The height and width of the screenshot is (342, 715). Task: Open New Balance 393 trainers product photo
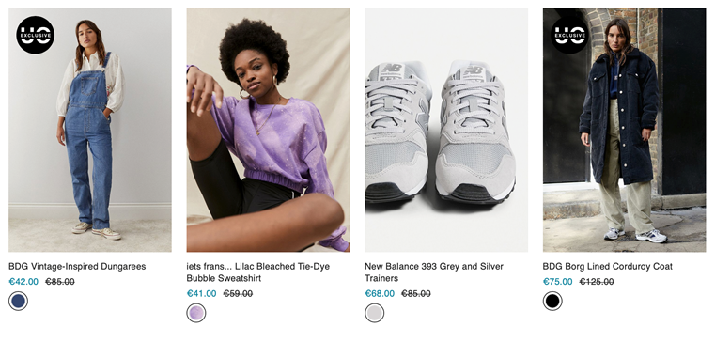(x=446, y=130)
